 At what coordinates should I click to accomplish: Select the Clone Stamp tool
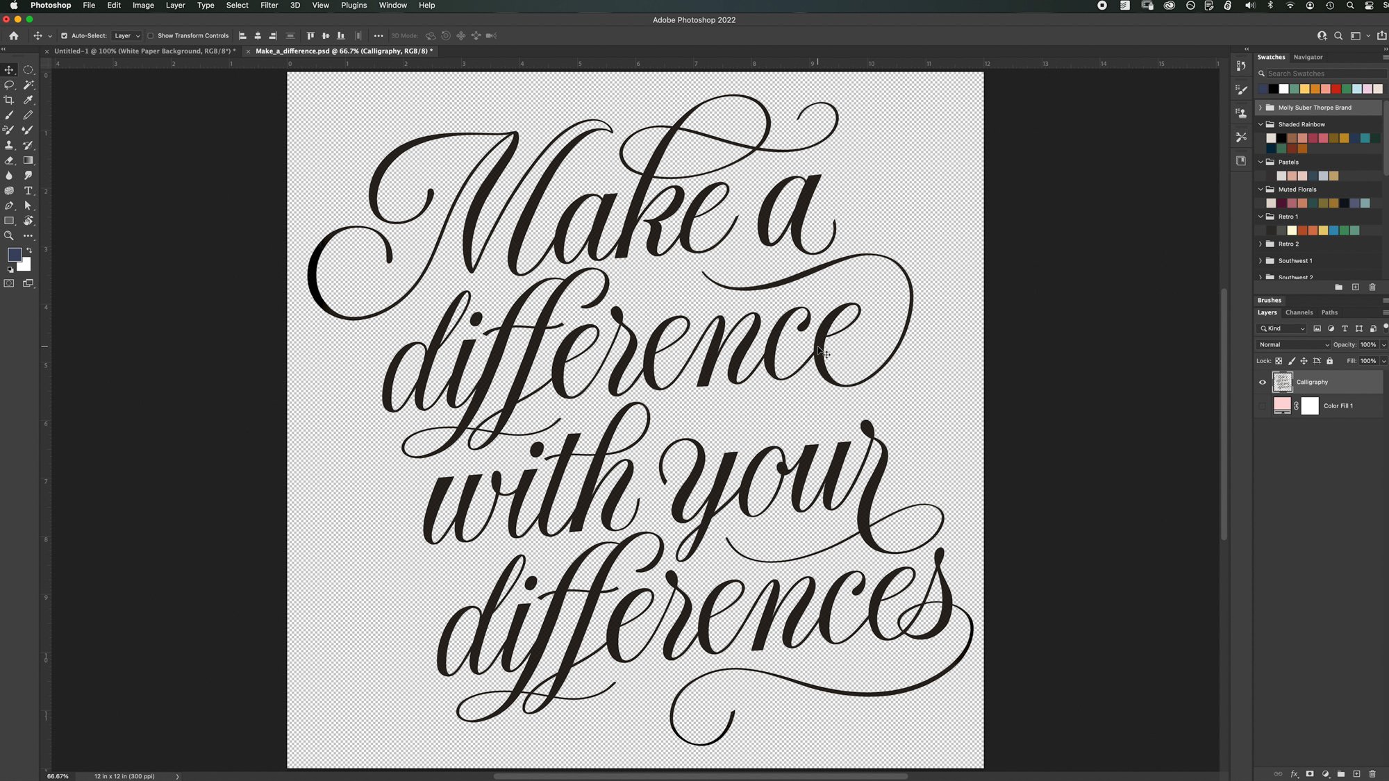click(9, 145)
